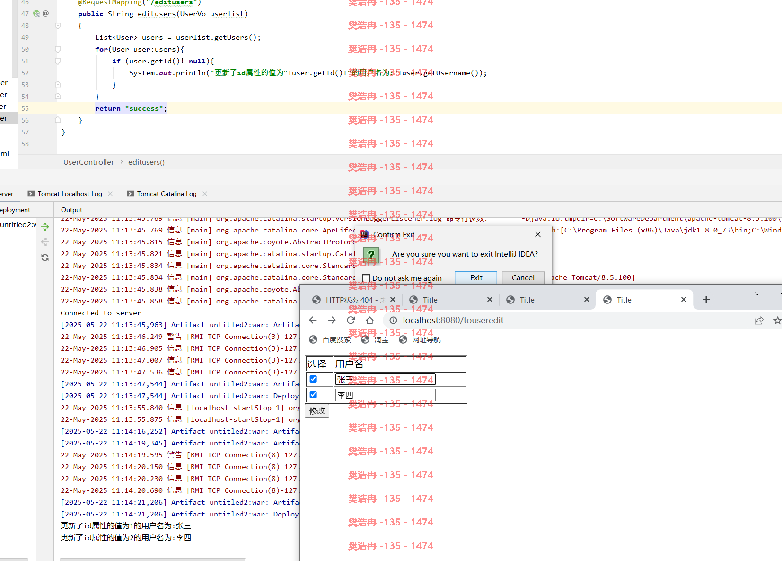This screenshot has width=782, height=561.
Task: Select UserController in the breadcrumb
Action: coord(88,162)
